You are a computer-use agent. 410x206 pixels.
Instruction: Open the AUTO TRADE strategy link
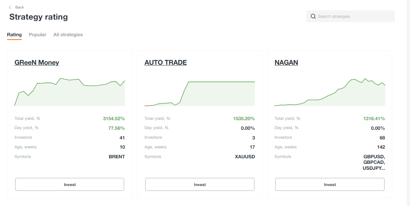pyautogui.click(x=165, y=62)
